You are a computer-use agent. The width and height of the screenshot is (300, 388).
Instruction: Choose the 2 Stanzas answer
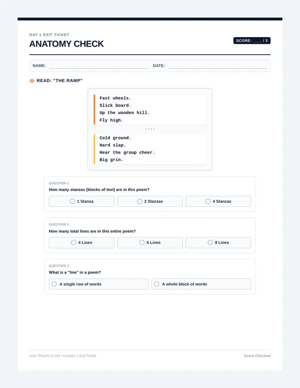[150, 201]
